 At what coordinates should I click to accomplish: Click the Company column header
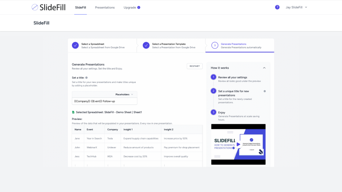pyautogui.click(x=113, y=129)
